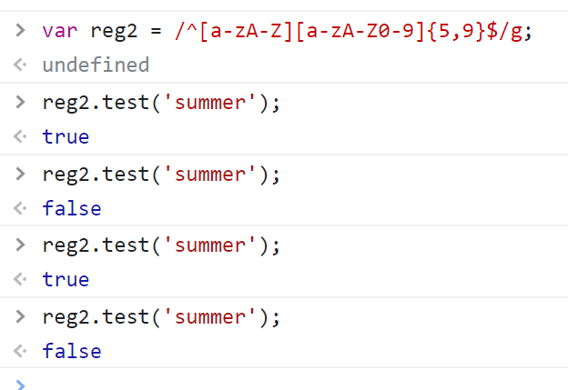Click the input chevron of the fourth reg2.test call
This screenshot has height=390, width=568.
[20, 317]
